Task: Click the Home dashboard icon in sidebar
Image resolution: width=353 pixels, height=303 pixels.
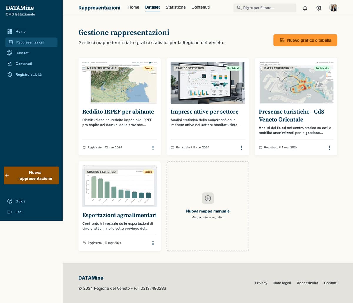Action: coord(10,31)
